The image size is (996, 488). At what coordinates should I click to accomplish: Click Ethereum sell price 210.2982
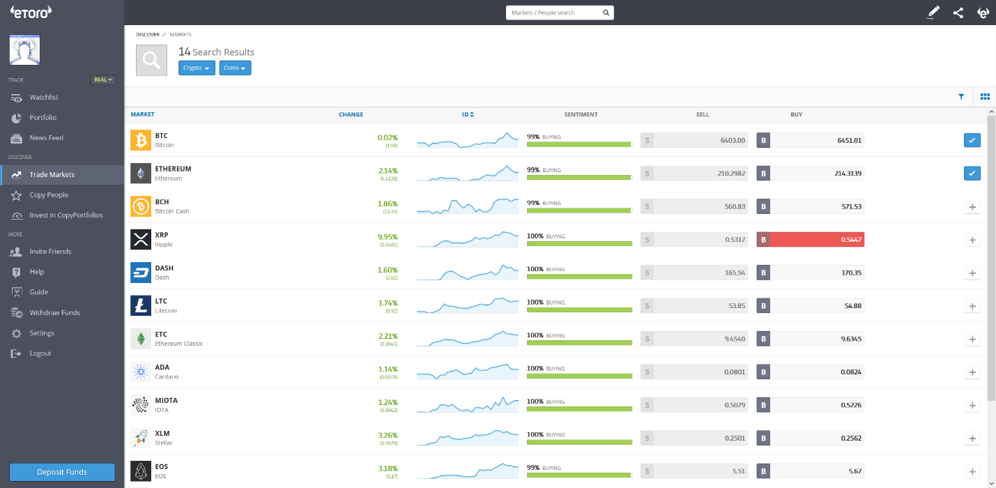click(x=694, y=174)
